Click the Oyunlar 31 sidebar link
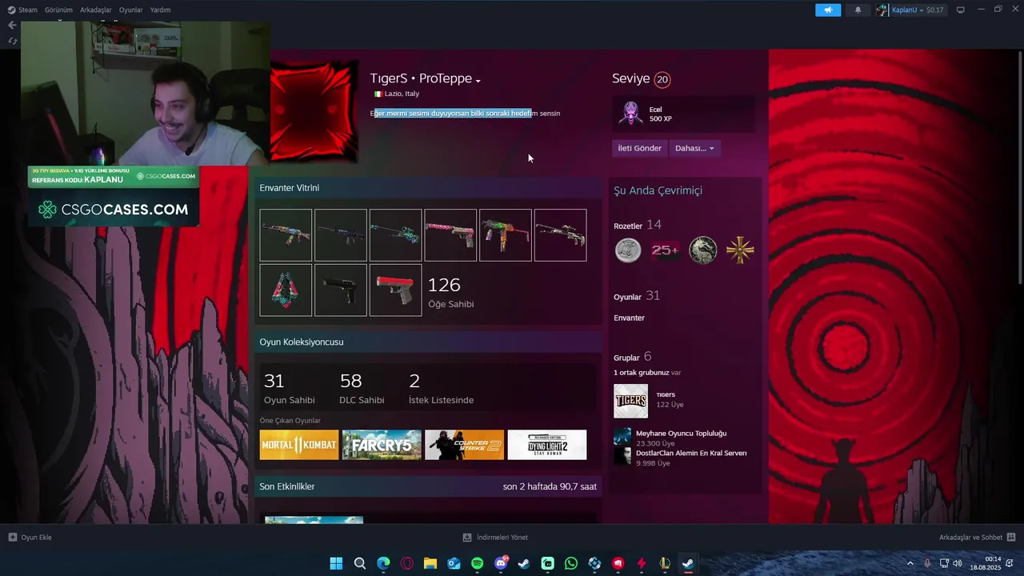The image size is (1024, 576). (637, 296)
